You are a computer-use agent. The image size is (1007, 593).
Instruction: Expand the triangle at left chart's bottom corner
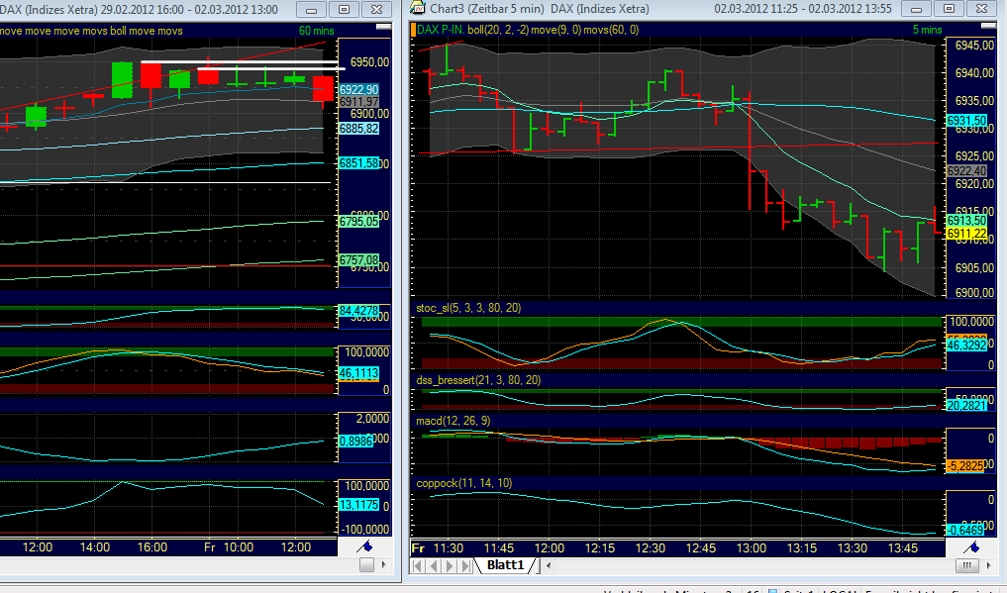coord(384,564)
